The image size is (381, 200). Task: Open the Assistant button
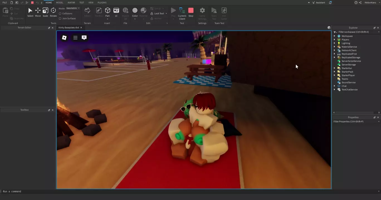(318, 2)
